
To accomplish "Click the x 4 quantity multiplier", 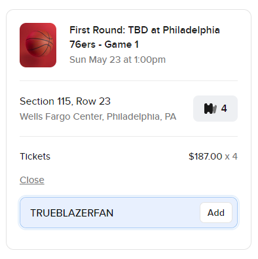I will coord(231,156).
